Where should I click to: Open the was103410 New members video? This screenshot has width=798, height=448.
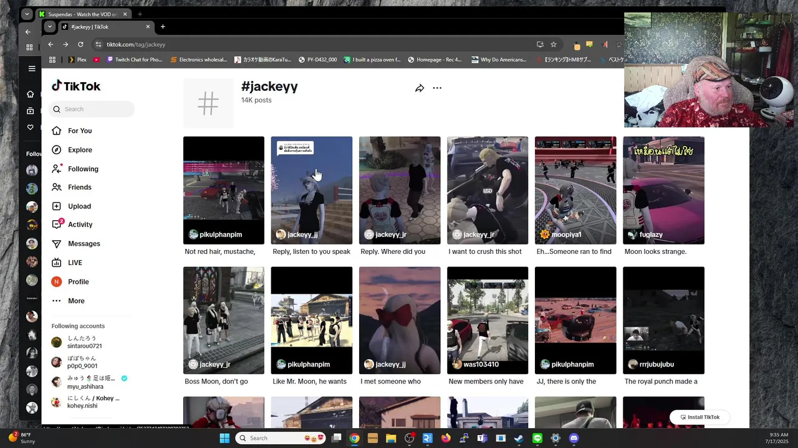pos(488,320)
